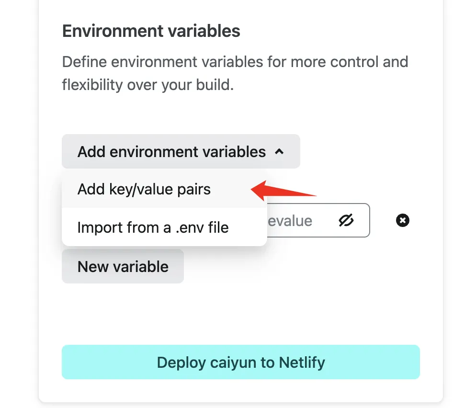Image resolution: width=476 pixels, height=408 pixels.
Task: Click the upward caret beside Add environment variables
Action: click(x=279, y=152)
